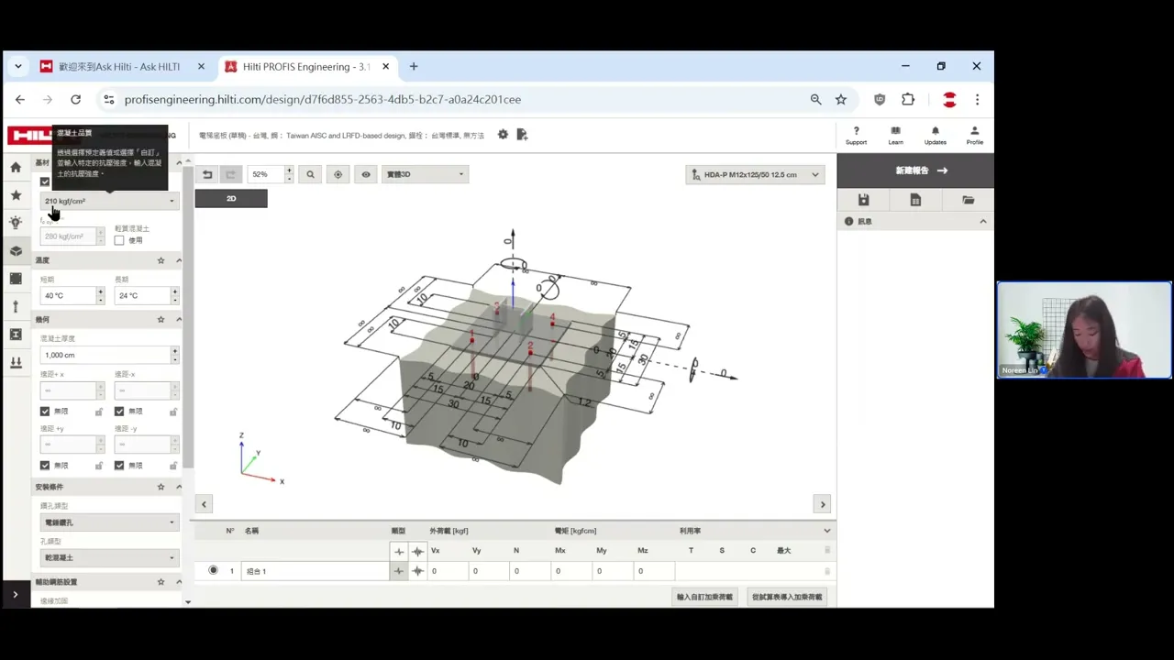Image resolution: width=1174 pixels, height=660 pixels.
Task: Click the open folder icon in report panel
Action: [968, 200]
